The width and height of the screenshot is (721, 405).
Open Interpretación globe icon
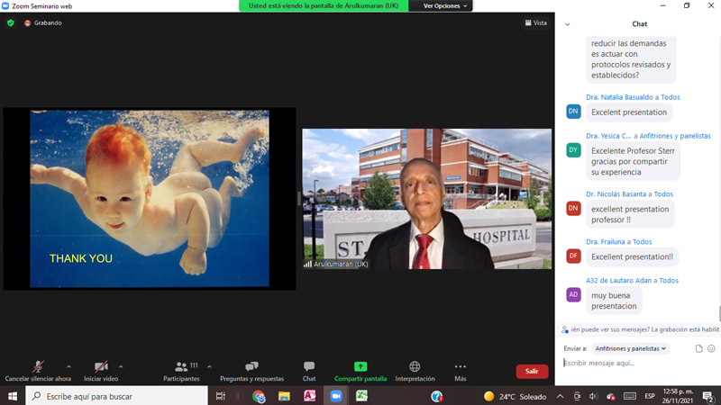click(415, 366)
